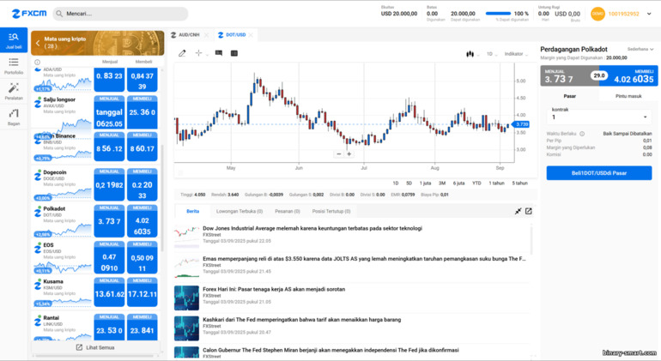Viewport: 661px width, 361px height.
Task: Click account number 1001952952
Action: (x=623, y=14)
